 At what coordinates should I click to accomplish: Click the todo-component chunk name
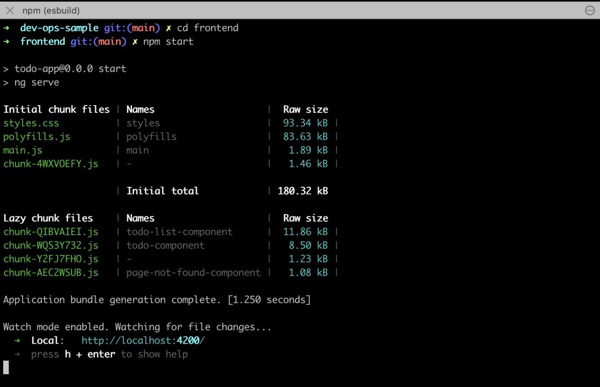coord(165,245)
